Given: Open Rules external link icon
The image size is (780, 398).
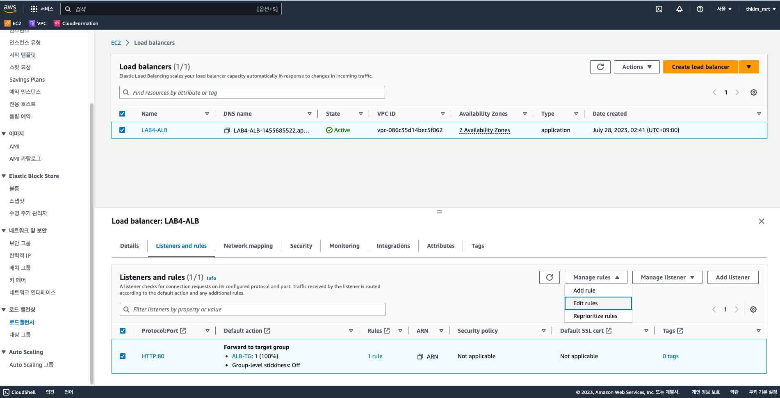Looking at the screenshot, I should click(387, 331).
